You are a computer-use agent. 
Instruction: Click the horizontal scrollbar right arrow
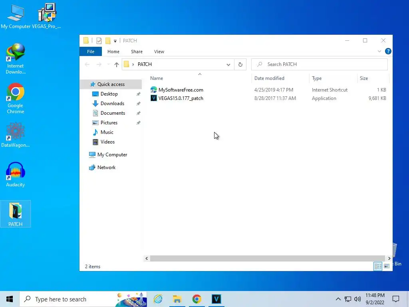(389, 258)
